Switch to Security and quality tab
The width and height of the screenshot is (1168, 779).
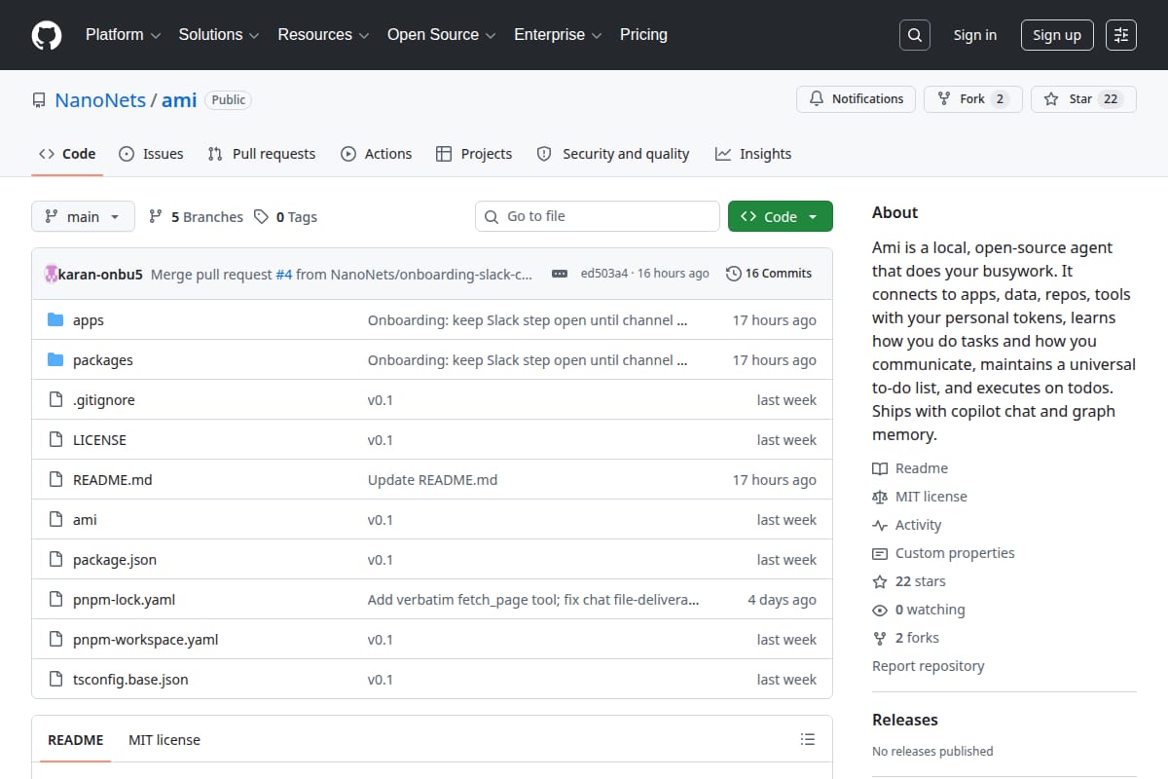pyautogui.click(x=613, y=154)
